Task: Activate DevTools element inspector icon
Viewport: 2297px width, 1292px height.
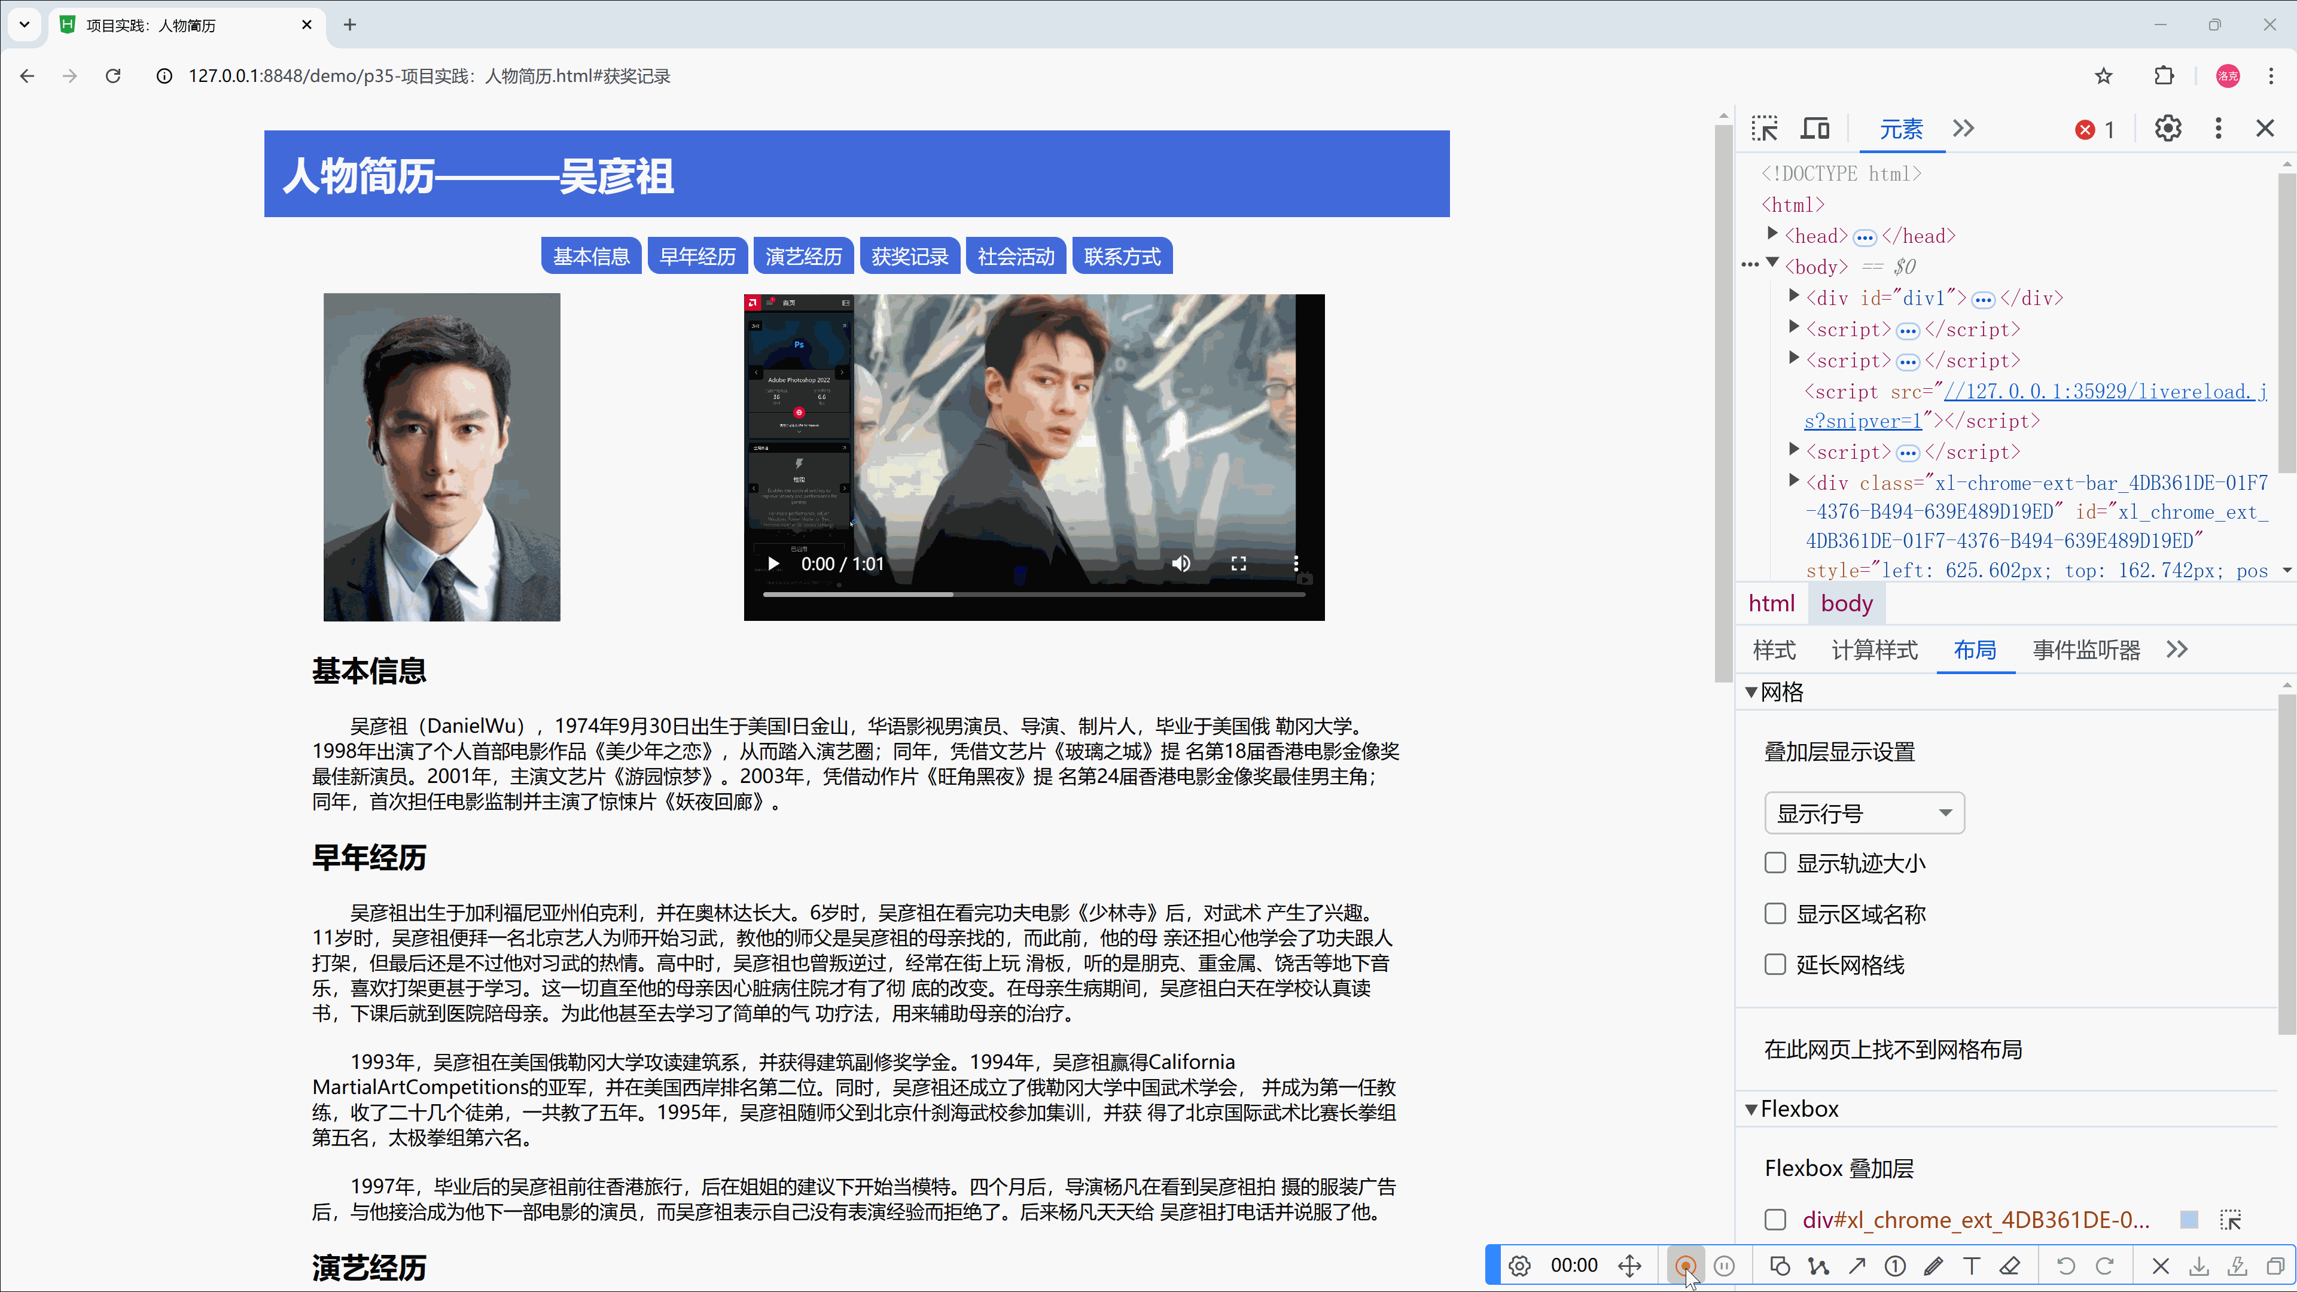Action: click(x=1765, y=129)
